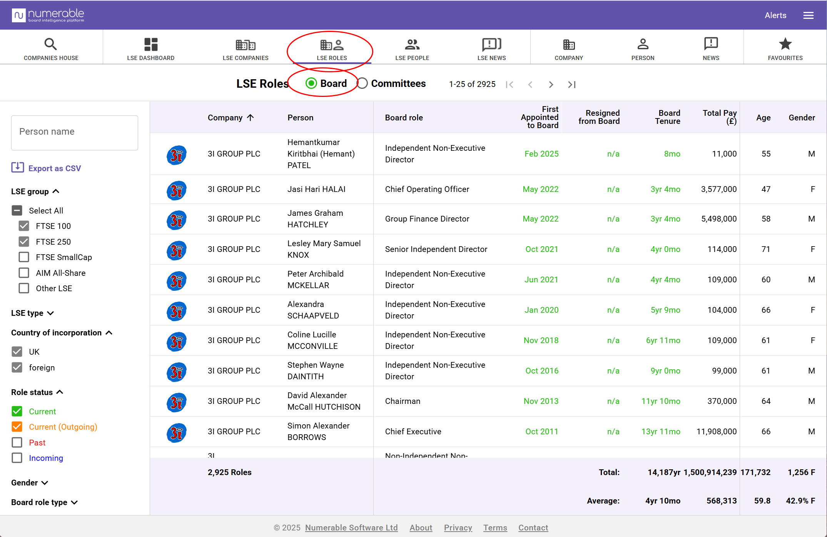The height and width of the screenshot is (537, 827).
Task: Open the LSE People icon
Action: click(x=412, y=45)
